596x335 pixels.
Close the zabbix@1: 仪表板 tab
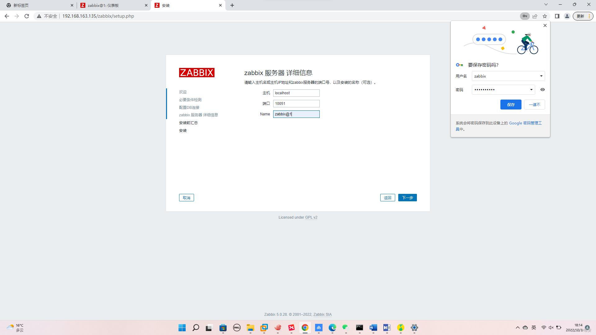pos(146,5)
